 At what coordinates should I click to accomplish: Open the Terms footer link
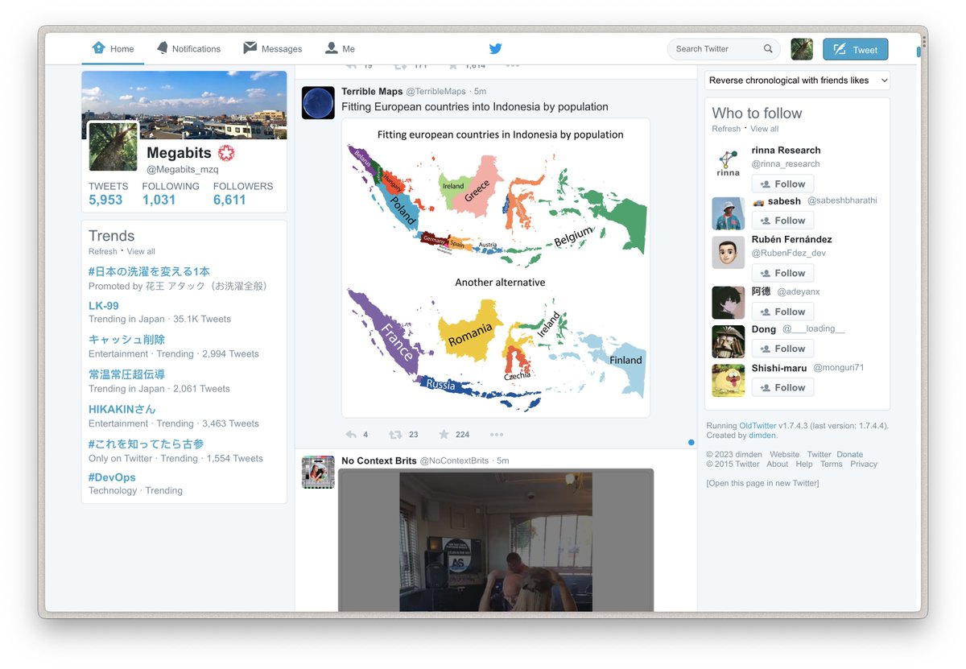click(831, 465)
